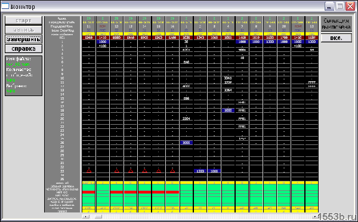Select the blue 1000 cell in row 18

tap(228, 110)
